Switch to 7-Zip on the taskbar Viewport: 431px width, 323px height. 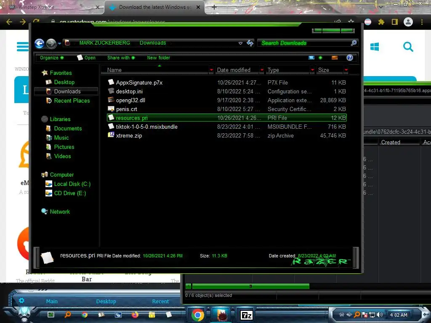click(247, 315)
